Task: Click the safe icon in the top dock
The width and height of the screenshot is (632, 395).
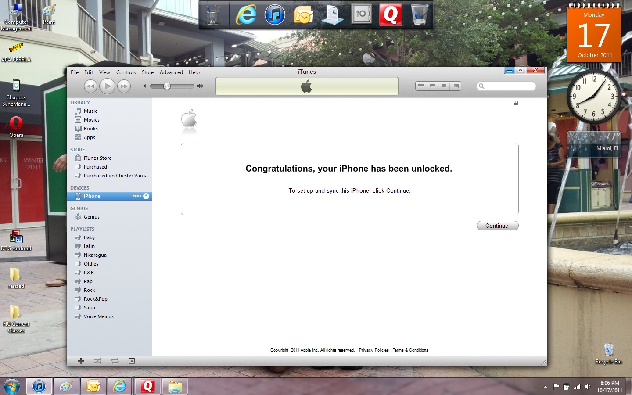Action: [x=361, y=14]
